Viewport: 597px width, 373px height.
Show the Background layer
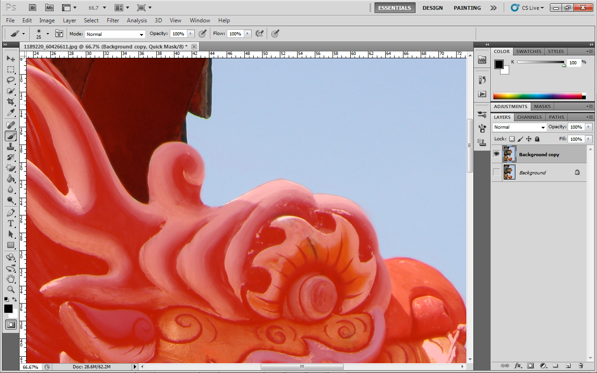[496, 173]
